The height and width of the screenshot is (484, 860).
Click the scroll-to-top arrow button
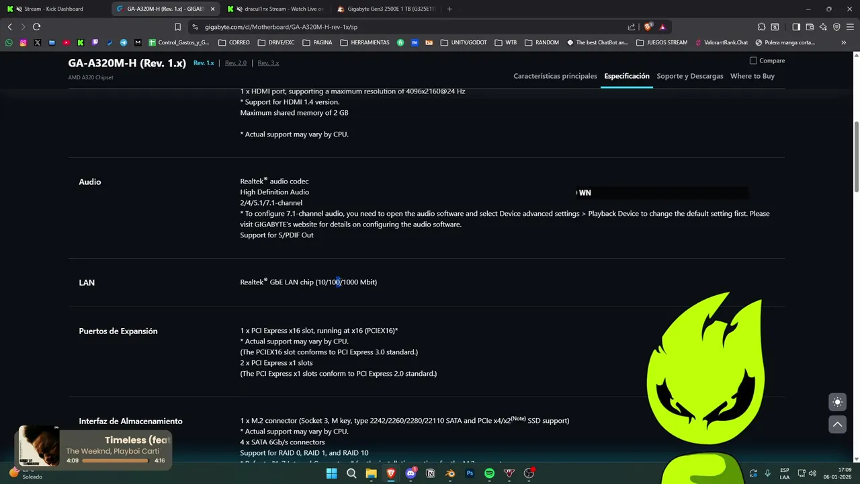[x=837, y=424]
